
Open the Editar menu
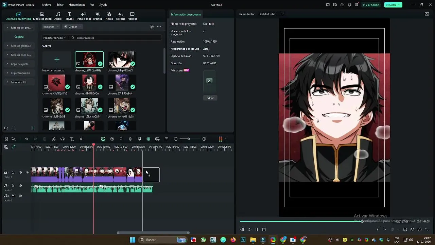(x=60, y=5)
